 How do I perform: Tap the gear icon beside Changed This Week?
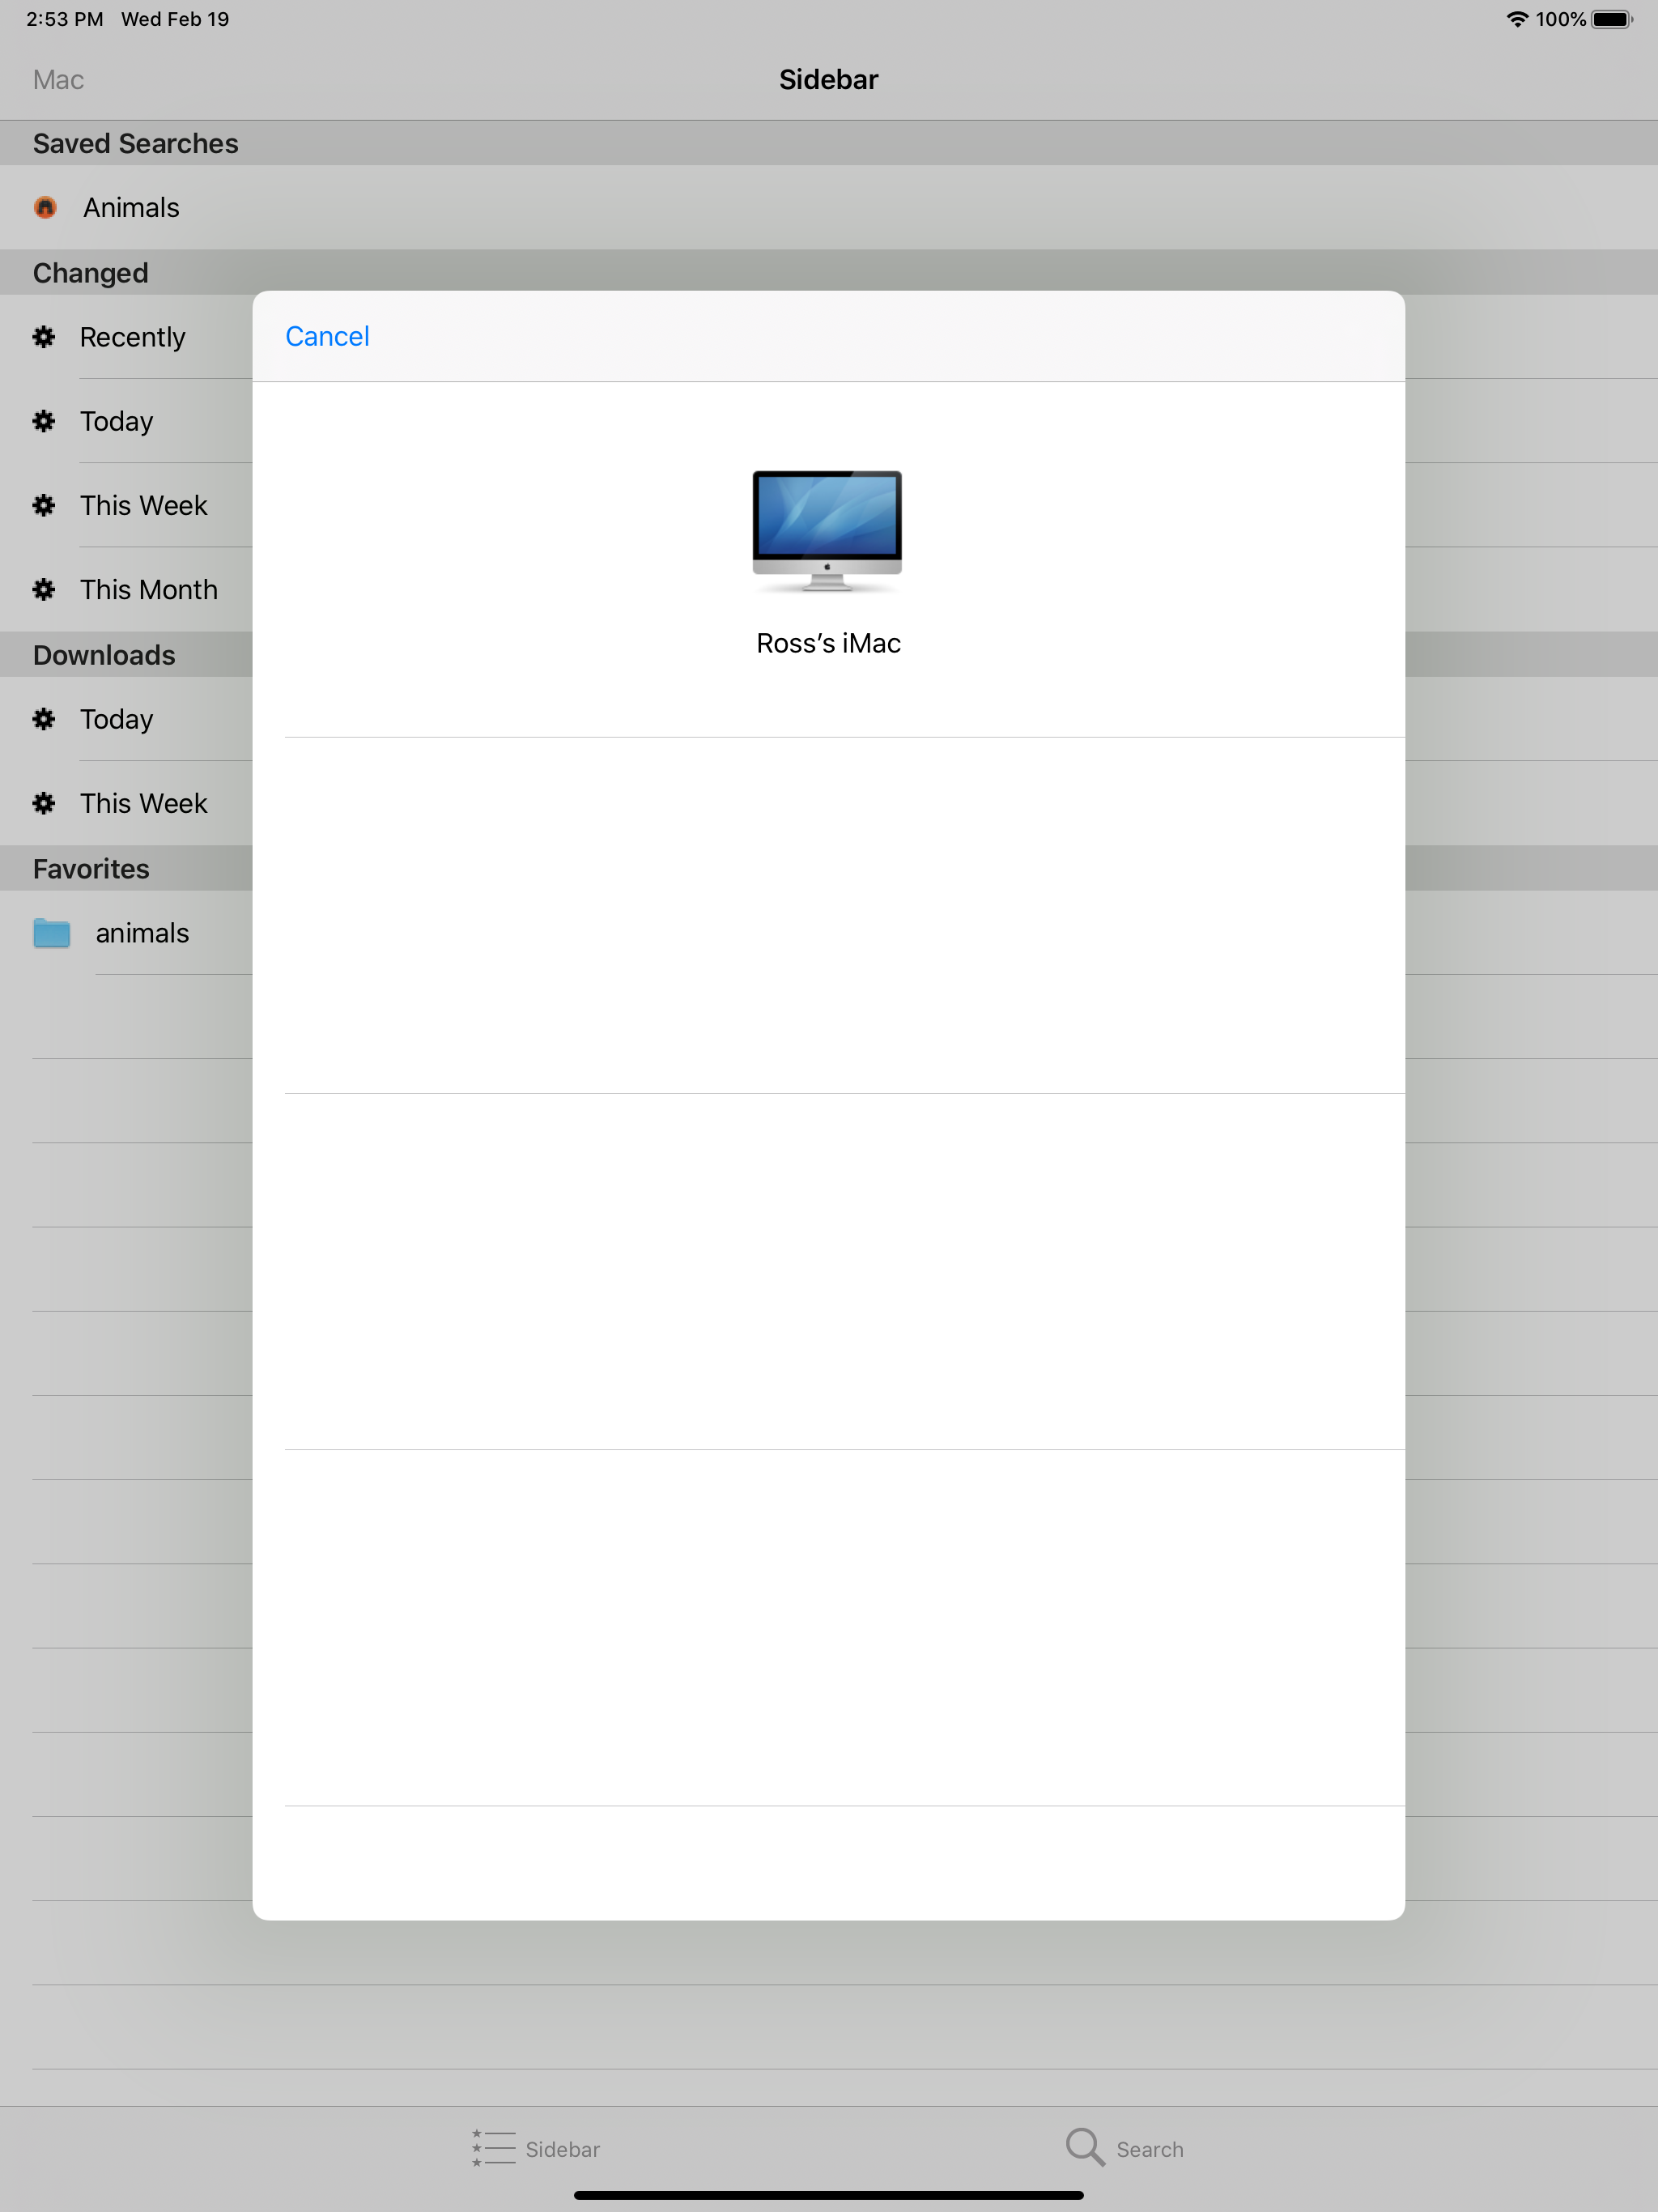tap(44, 505)
